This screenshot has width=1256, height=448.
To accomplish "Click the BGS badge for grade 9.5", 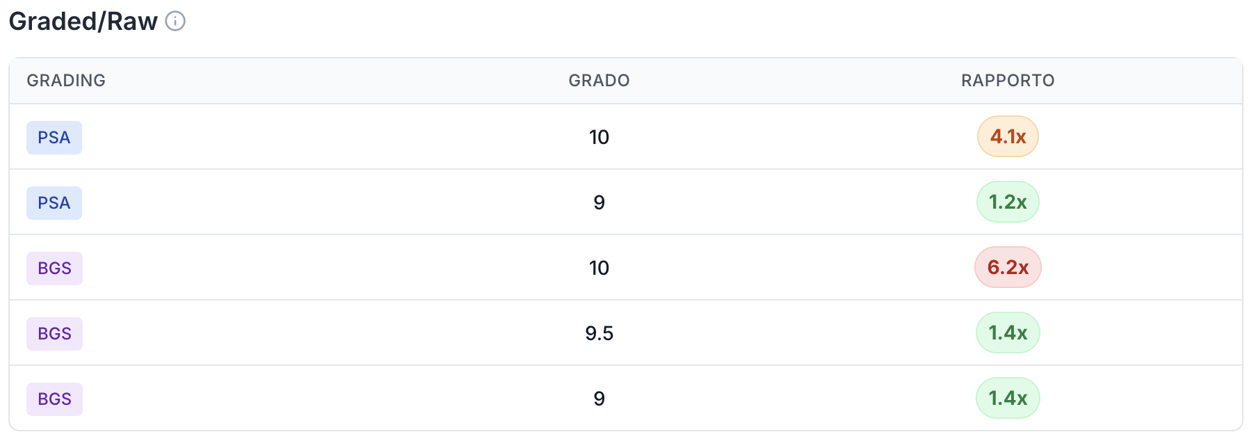I will [x=54, y=333].
